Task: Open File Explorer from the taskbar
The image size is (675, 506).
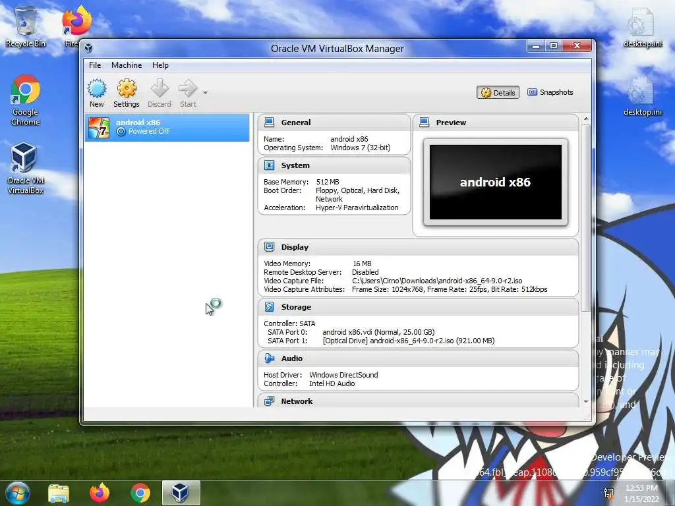Action: [59, 493]
